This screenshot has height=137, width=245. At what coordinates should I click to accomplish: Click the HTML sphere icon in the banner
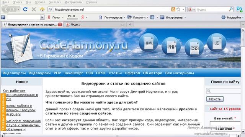149,43
